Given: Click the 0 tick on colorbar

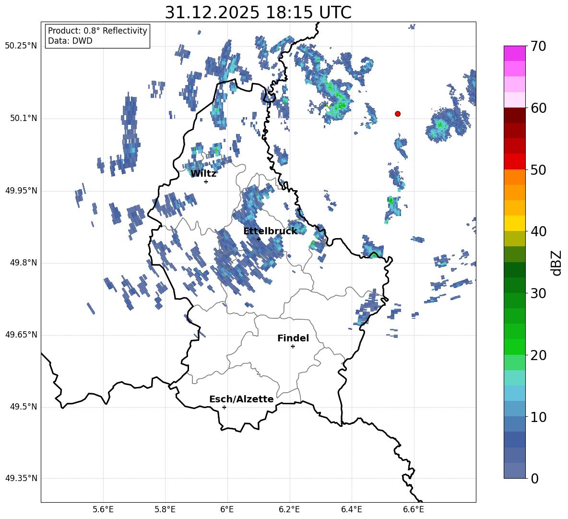Looking at the screenshot, I should [x=535, y=478].
